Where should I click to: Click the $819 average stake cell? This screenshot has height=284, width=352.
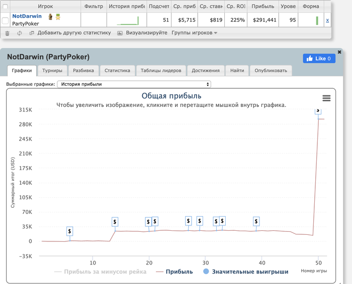click(x=211, y=20)
